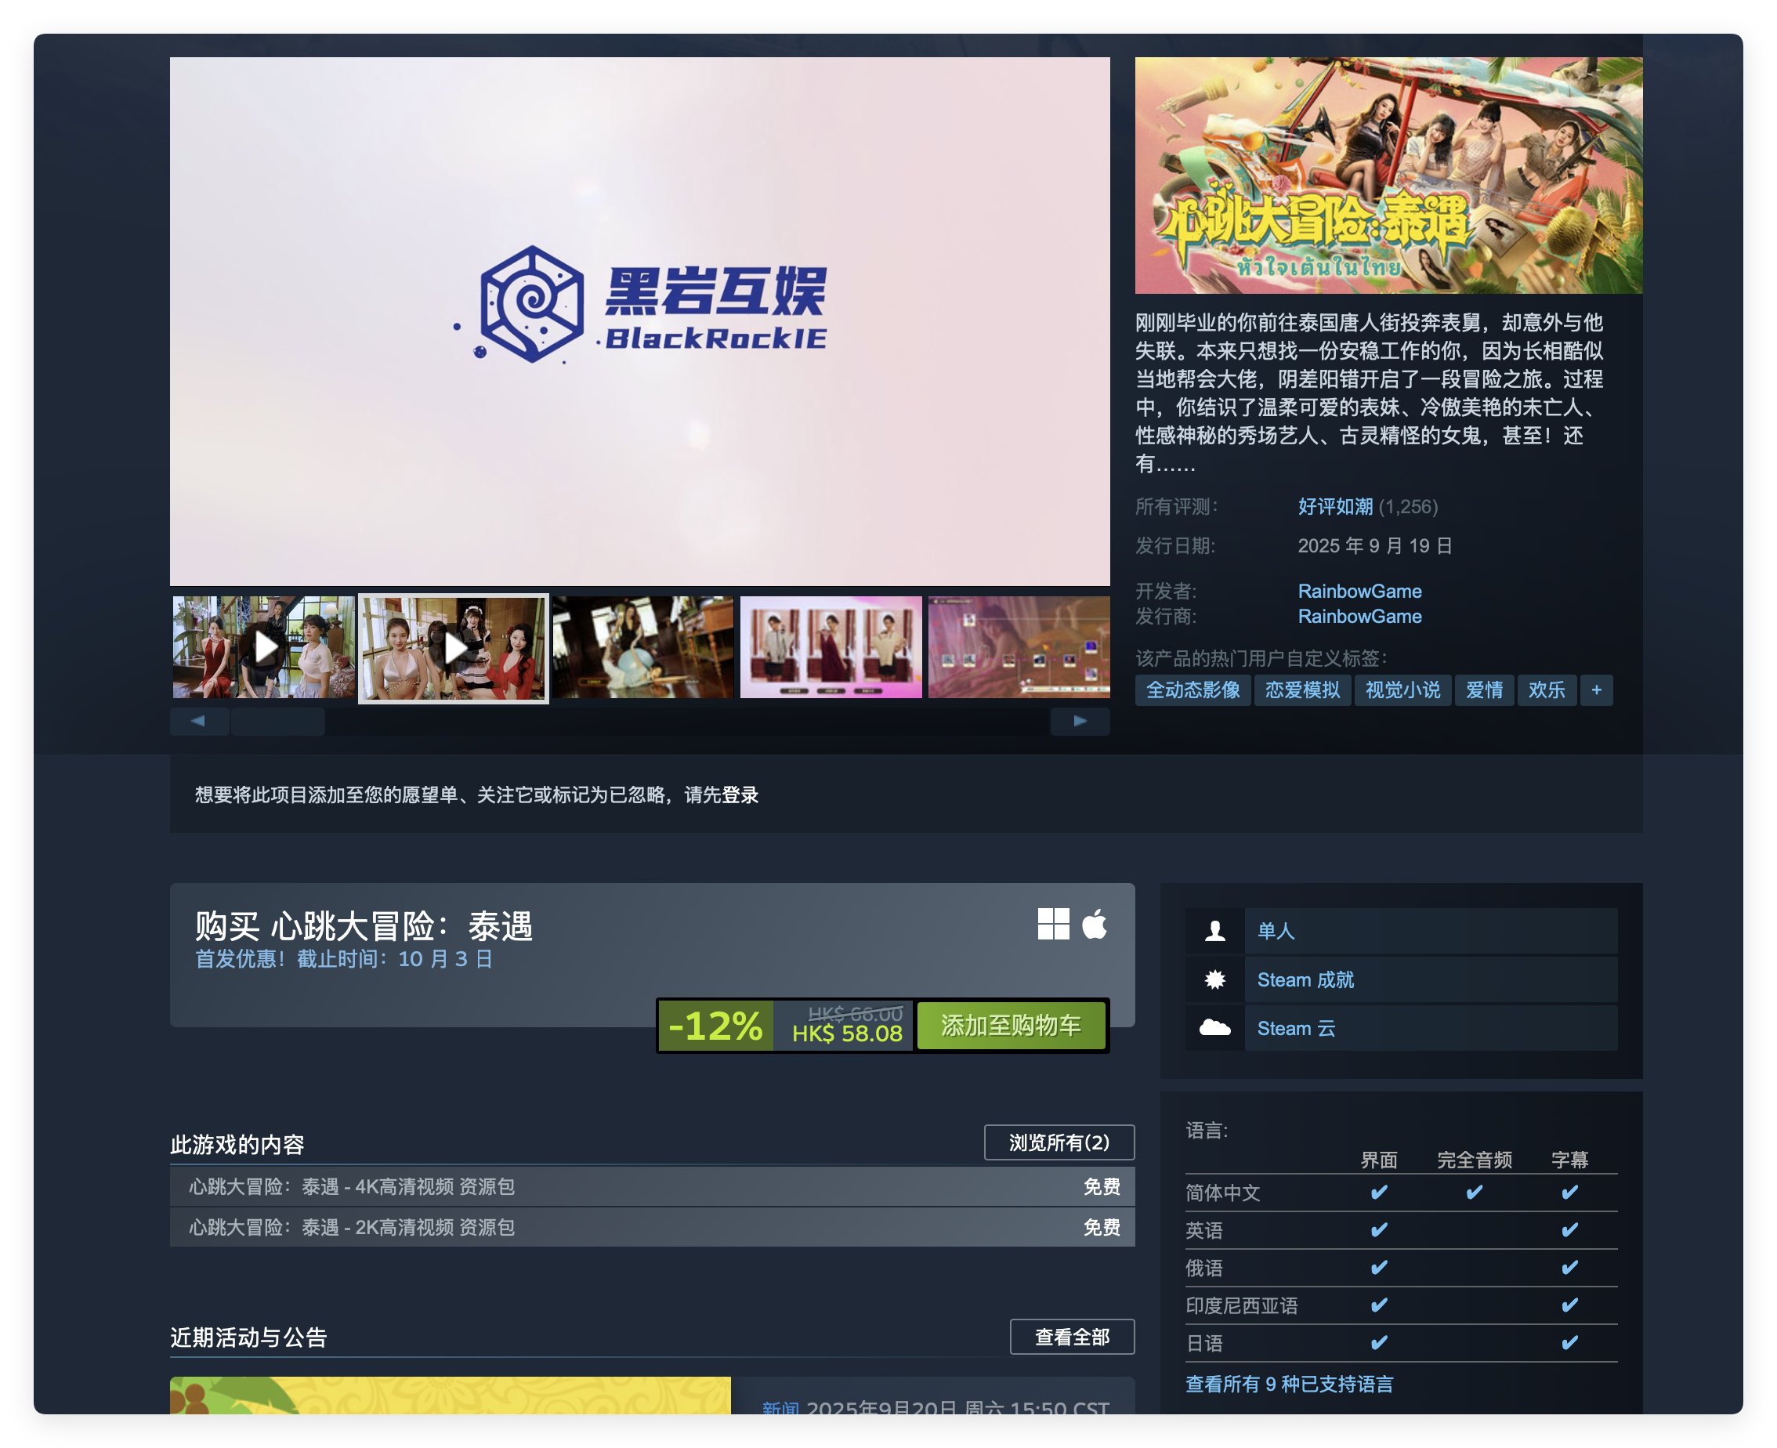Open 好评如潮 reviews link
The width and height of the screenshot is (1777, 1448).
click(1334, 506)
